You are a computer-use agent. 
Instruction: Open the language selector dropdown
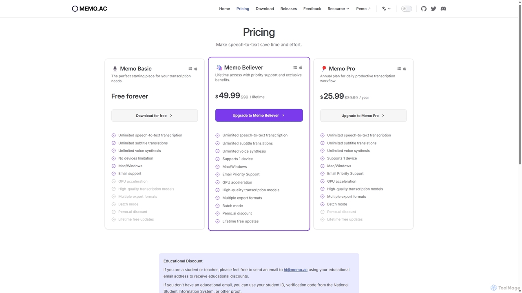click(386, 9)
